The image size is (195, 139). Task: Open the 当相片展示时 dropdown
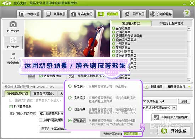(x=133, y=134)
